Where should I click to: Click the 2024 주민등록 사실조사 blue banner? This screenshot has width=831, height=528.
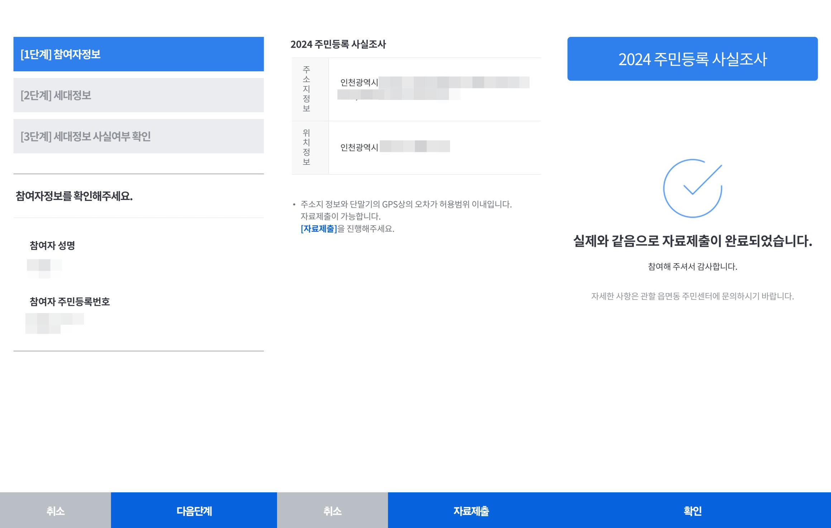(x=692, y=59)
